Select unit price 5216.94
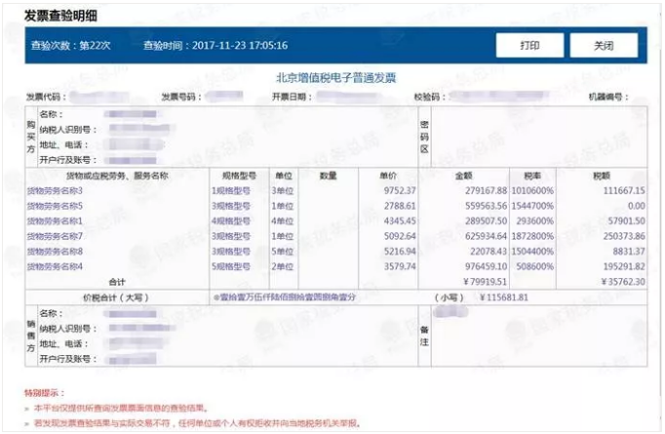Image resolution: width=665 pixels, height=434 pixels. [400, 252]
